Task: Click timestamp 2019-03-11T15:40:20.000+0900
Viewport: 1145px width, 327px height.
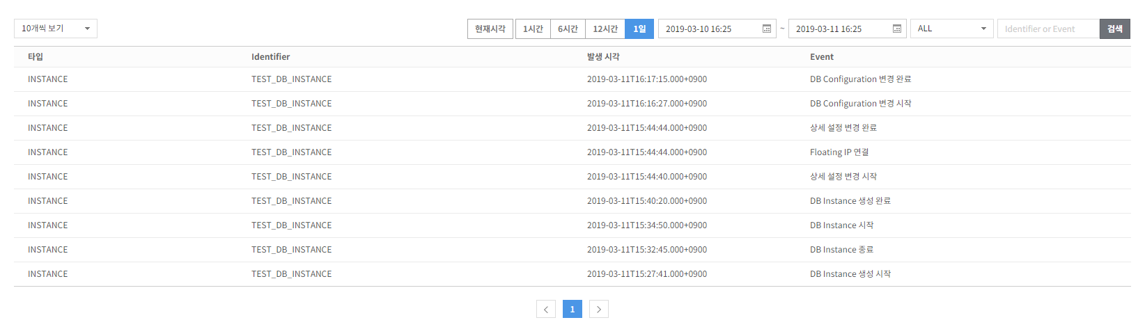Action: 647,201
